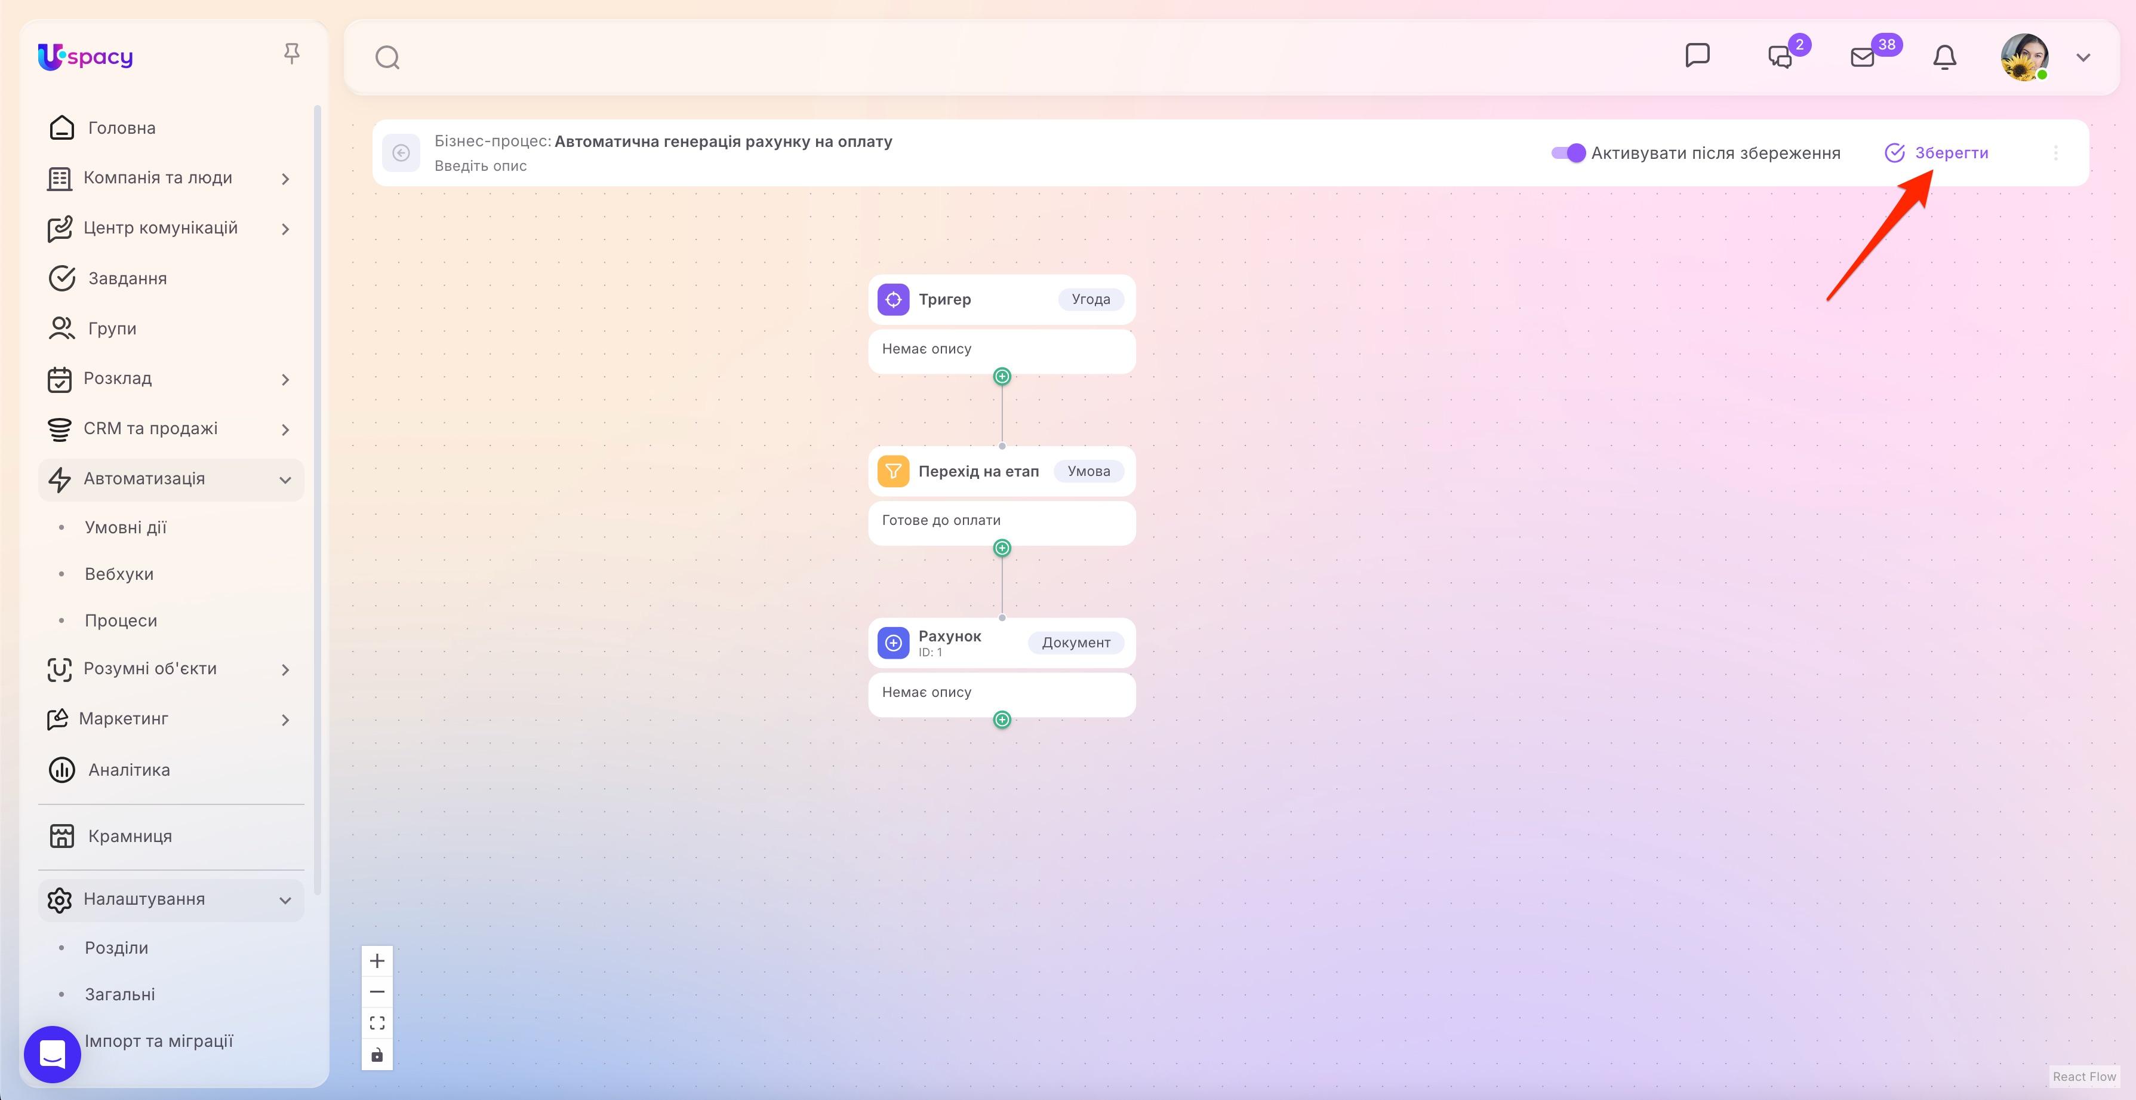Screen dimensions: 2136x1100
Task: Open the notifications bell icon
Action: tap(1944, 57)
